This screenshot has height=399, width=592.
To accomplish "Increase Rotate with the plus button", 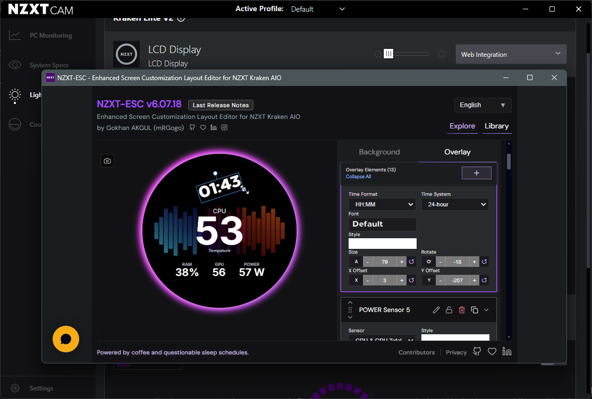I will pyautogui.click(x=474, y=262).
